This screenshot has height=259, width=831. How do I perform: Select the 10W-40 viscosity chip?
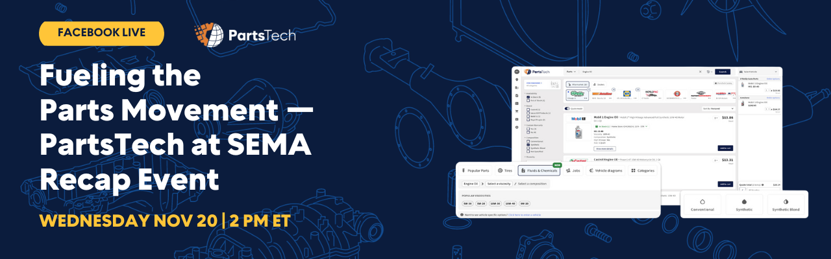coord(510,203)
